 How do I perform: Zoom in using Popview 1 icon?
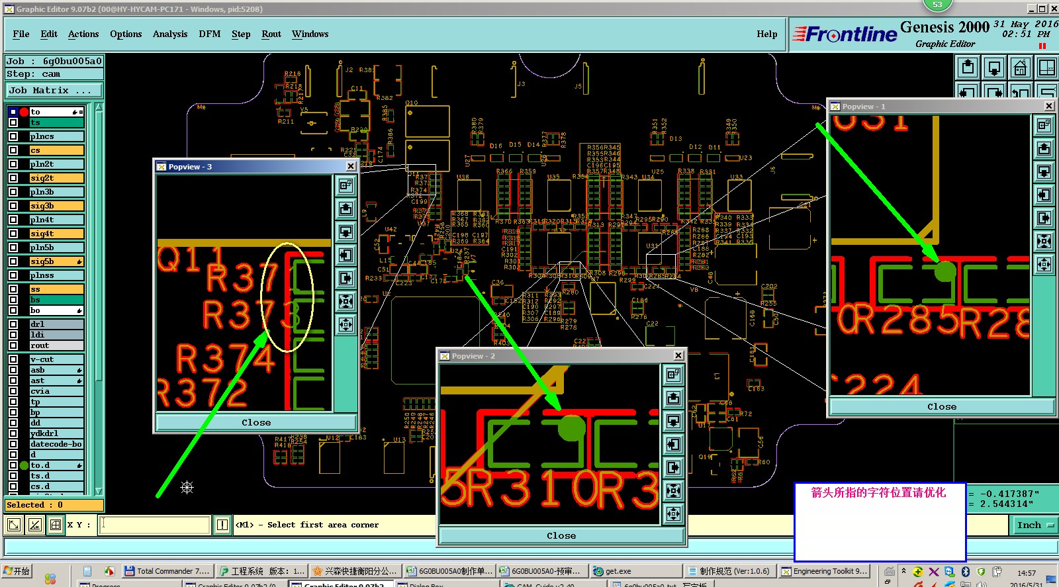tap(1044, 241)
